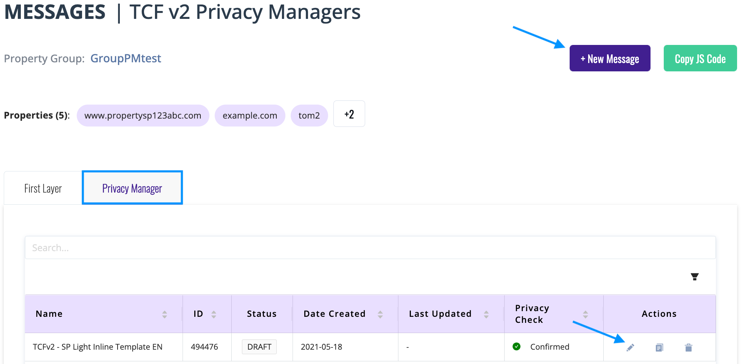
Task: Click the www.propertysp123abc.com property chip
Action: pyautogui.click(x=143, y=116)
